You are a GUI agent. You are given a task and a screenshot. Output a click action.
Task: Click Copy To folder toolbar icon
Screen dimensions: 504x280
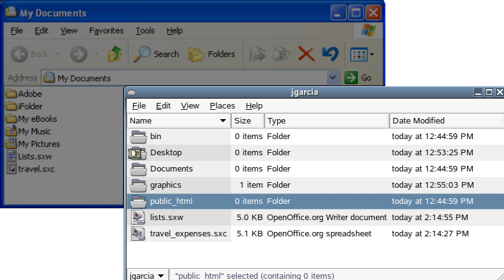tap(282, 54)
